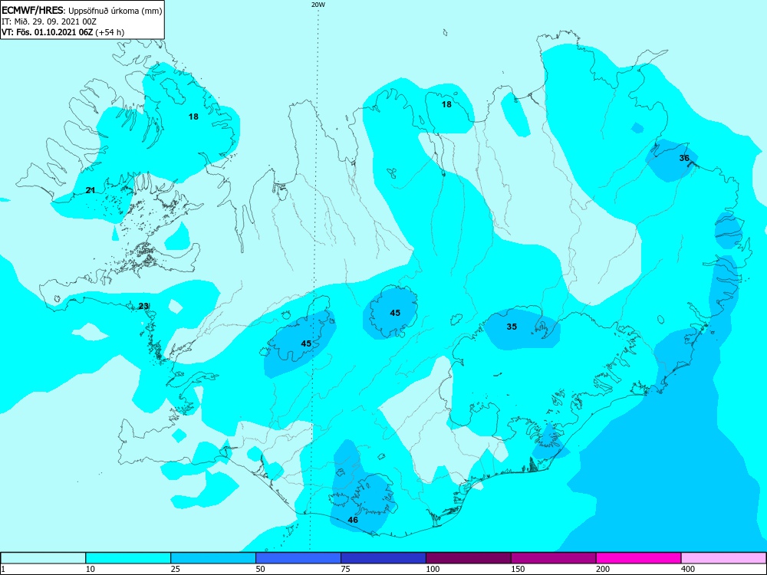
Task: Pick the 25–50 mm light blue legend swatch
Action: [213, 558]
